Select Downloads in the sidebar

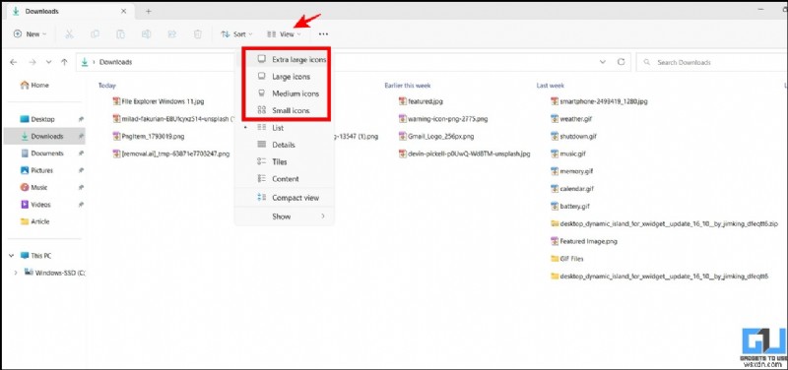(x=44, y=136)
